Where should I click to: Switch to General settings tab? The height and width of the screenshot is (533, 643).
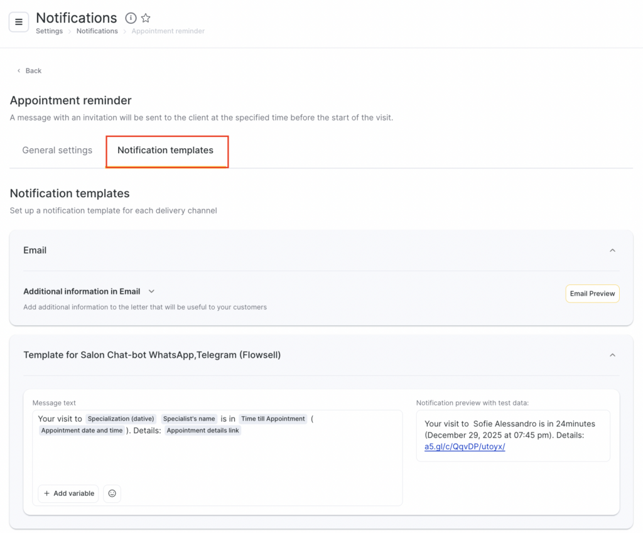click(x=57, y=151)
